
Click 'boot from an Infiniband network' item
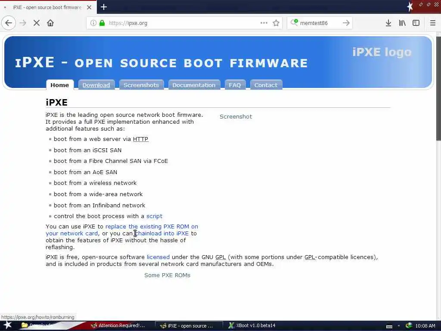tap(99, 206)
